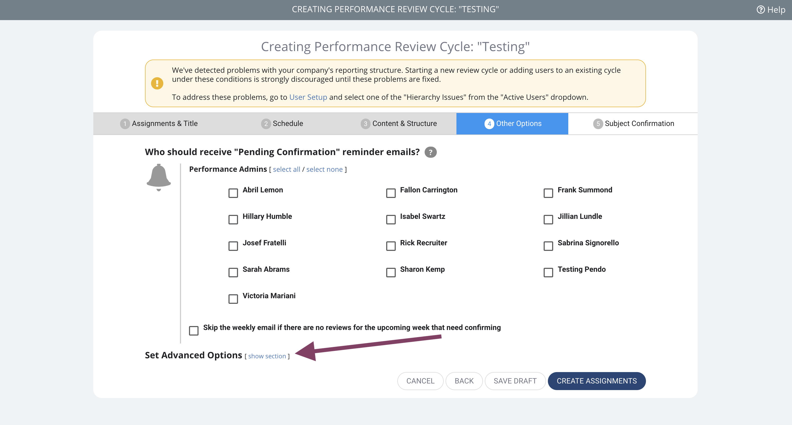This screenshot has height=425, width=792.
Task: Expand Set Advanced Options via show section
Action: point(267,356)
